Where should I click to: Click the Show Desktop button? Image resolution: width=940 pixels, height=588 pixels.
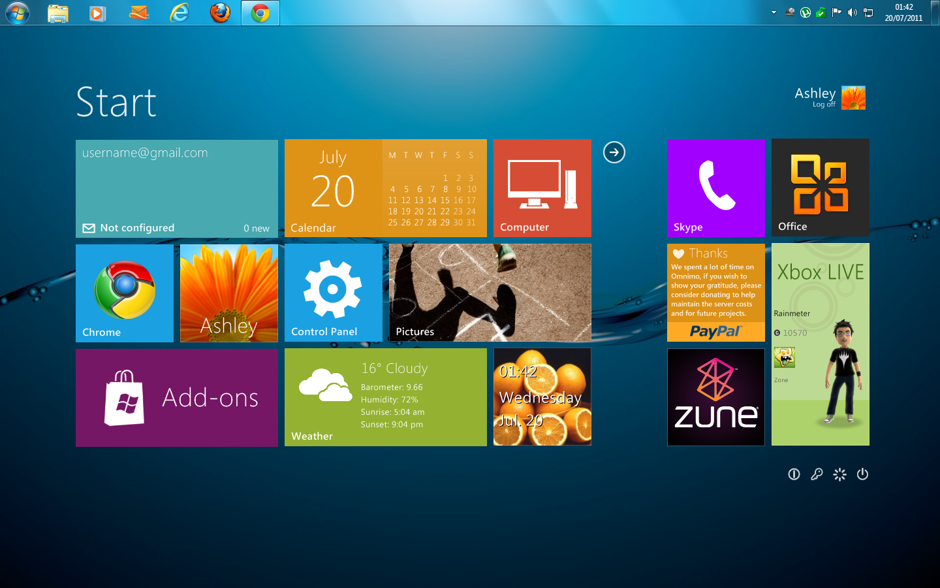click(x=935, y=12)
